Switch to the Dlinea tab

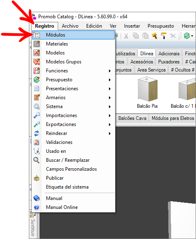pyautogui.click(x=146, y=54)
